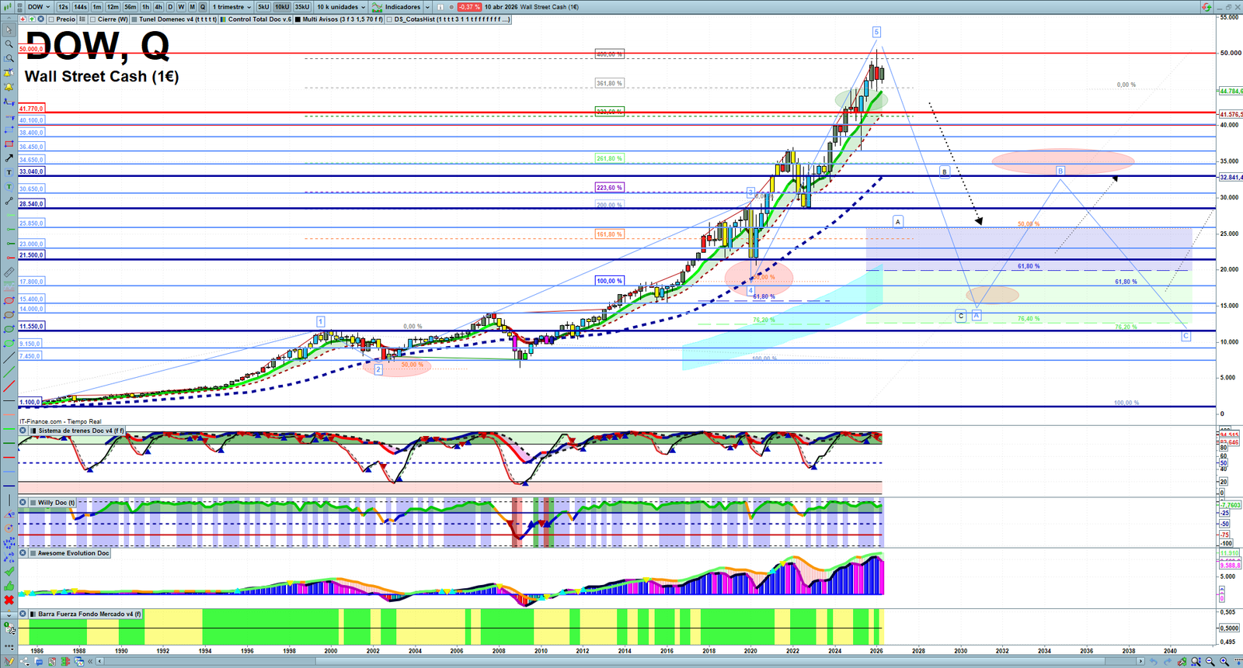
Task: Click the 35kU units button
Action: (x=301, y=7)
